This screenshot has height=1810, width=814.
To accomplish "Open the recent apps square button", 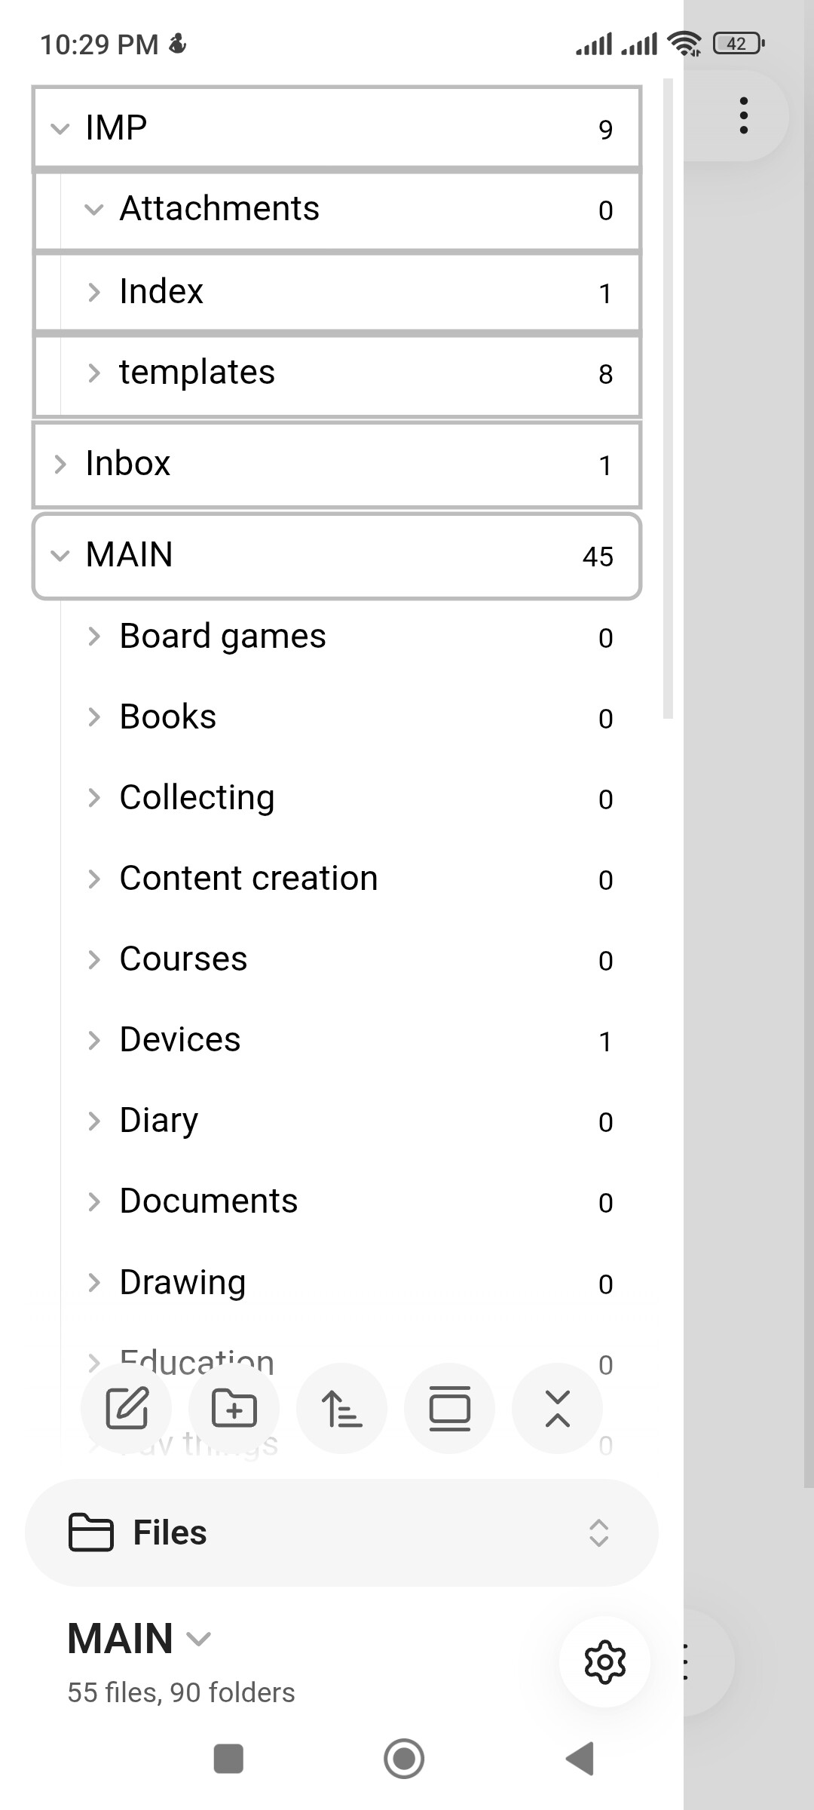I will point(228,1759).
